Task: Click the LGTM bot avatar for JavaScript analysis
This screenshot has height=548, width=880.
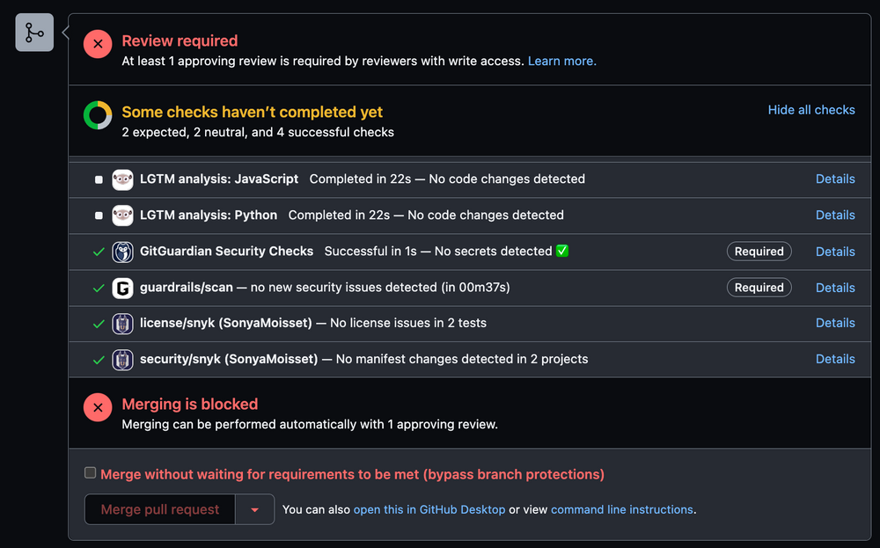Action: pos(123,179)
